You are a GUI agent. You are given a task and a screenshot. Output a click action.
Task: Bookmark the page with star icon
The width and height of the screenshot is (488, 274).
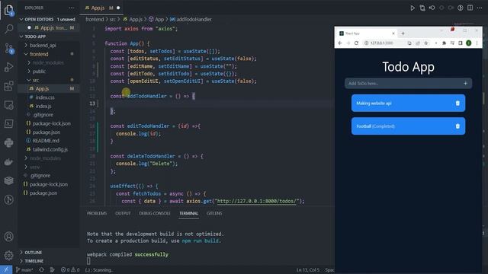(x=426, y=43)
